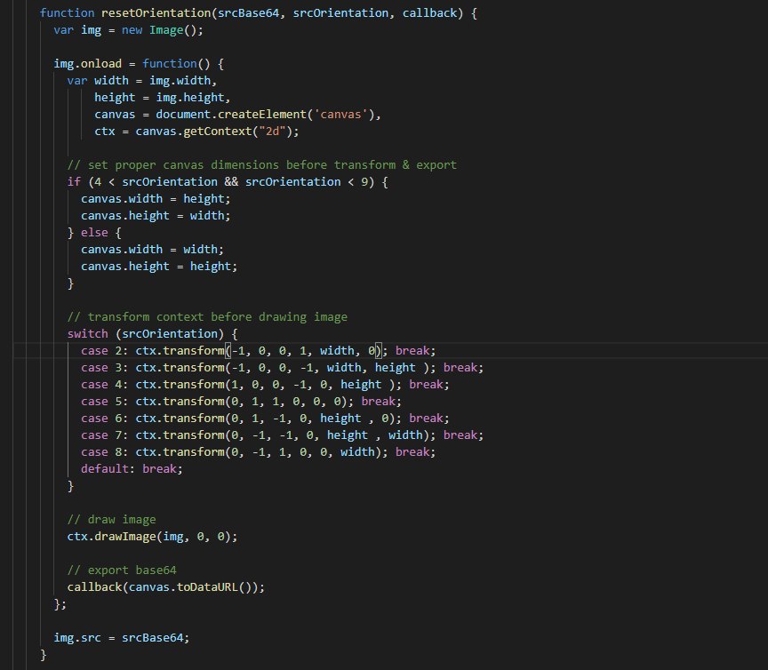This screenshot has height=670, width=768.
Task: Click the resetOrientation function name
Action: coord(156,13)
